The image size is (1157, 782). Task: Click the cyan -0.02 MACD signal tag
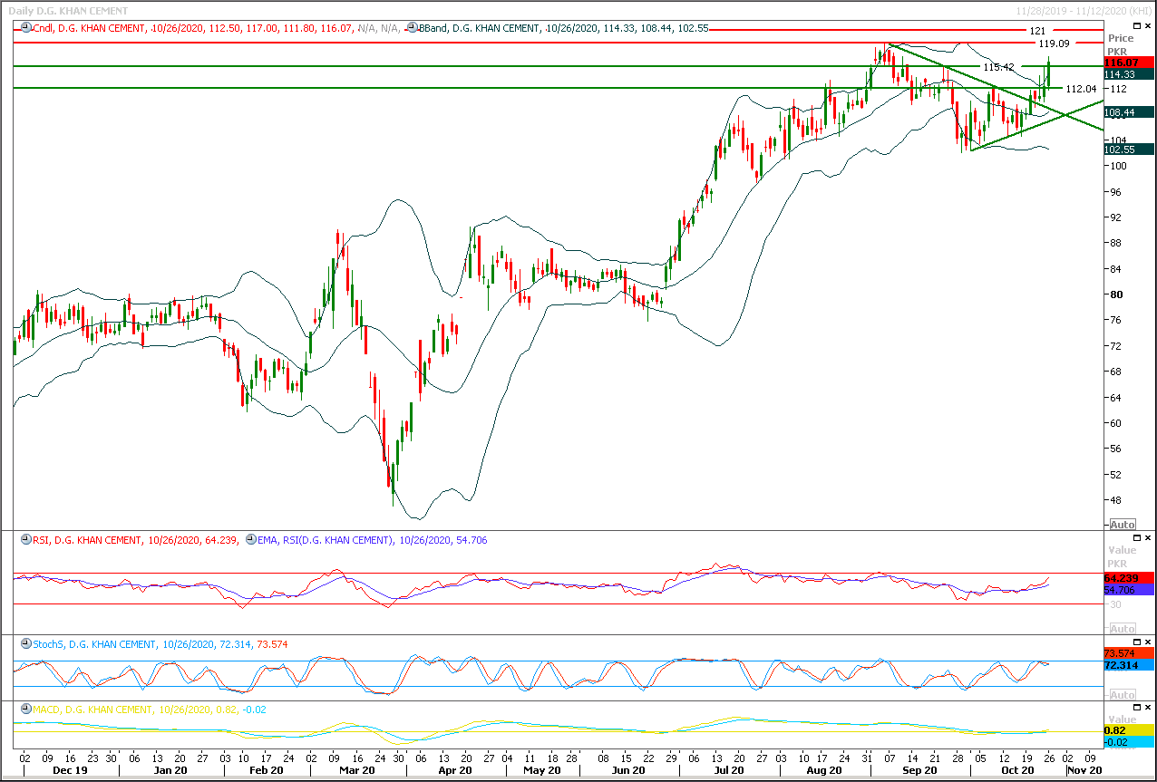(1129, 742)
